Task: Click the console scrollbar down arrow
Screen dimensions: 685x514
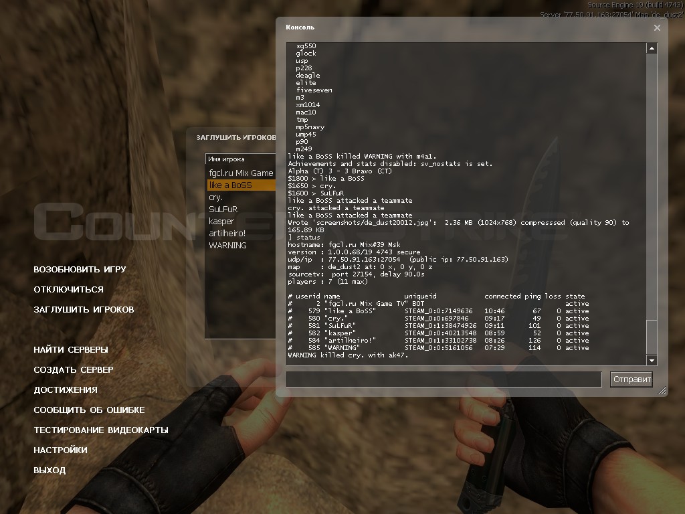Action: point(652,360)
